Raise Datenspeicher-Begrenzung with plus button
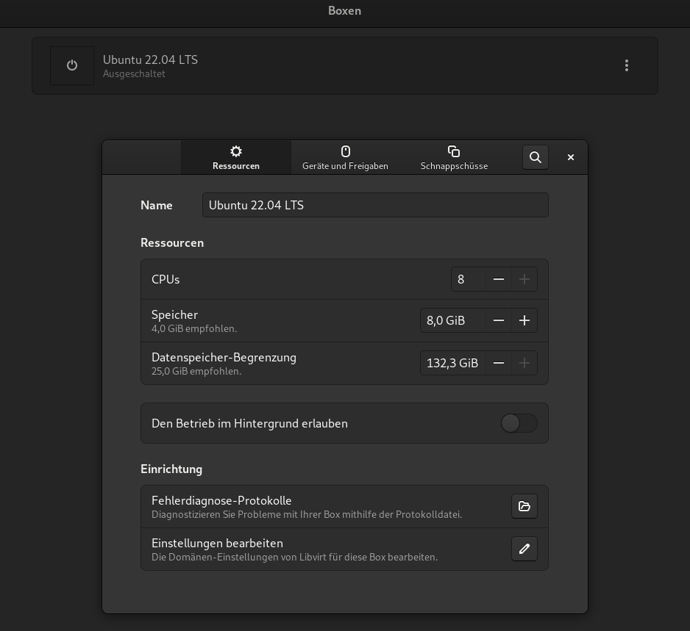This screenshot has width=690, height=631. (x=524, y=363)
